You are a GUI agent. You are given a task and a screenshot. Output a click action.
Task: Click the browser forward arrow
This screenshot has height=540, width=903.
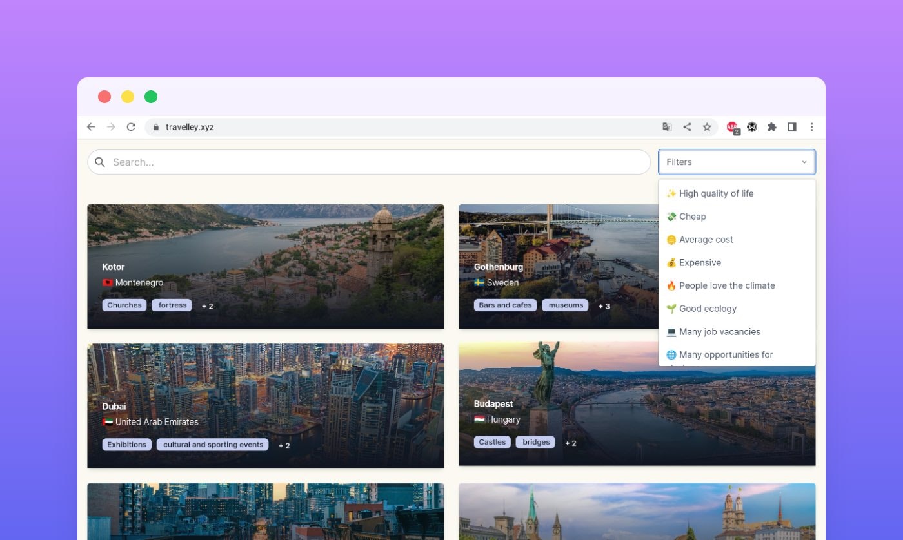(111, 127)
